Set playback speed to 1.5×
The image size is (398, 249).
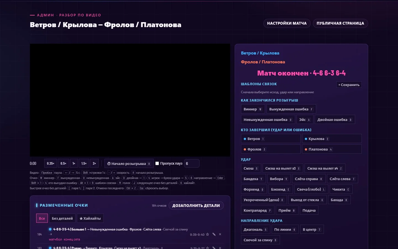[x=84, y=164]
